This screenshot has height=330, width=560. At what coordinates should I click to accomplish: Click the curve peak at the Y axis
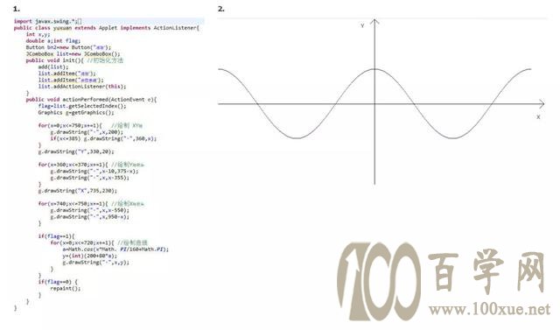[x=374, y=69]
